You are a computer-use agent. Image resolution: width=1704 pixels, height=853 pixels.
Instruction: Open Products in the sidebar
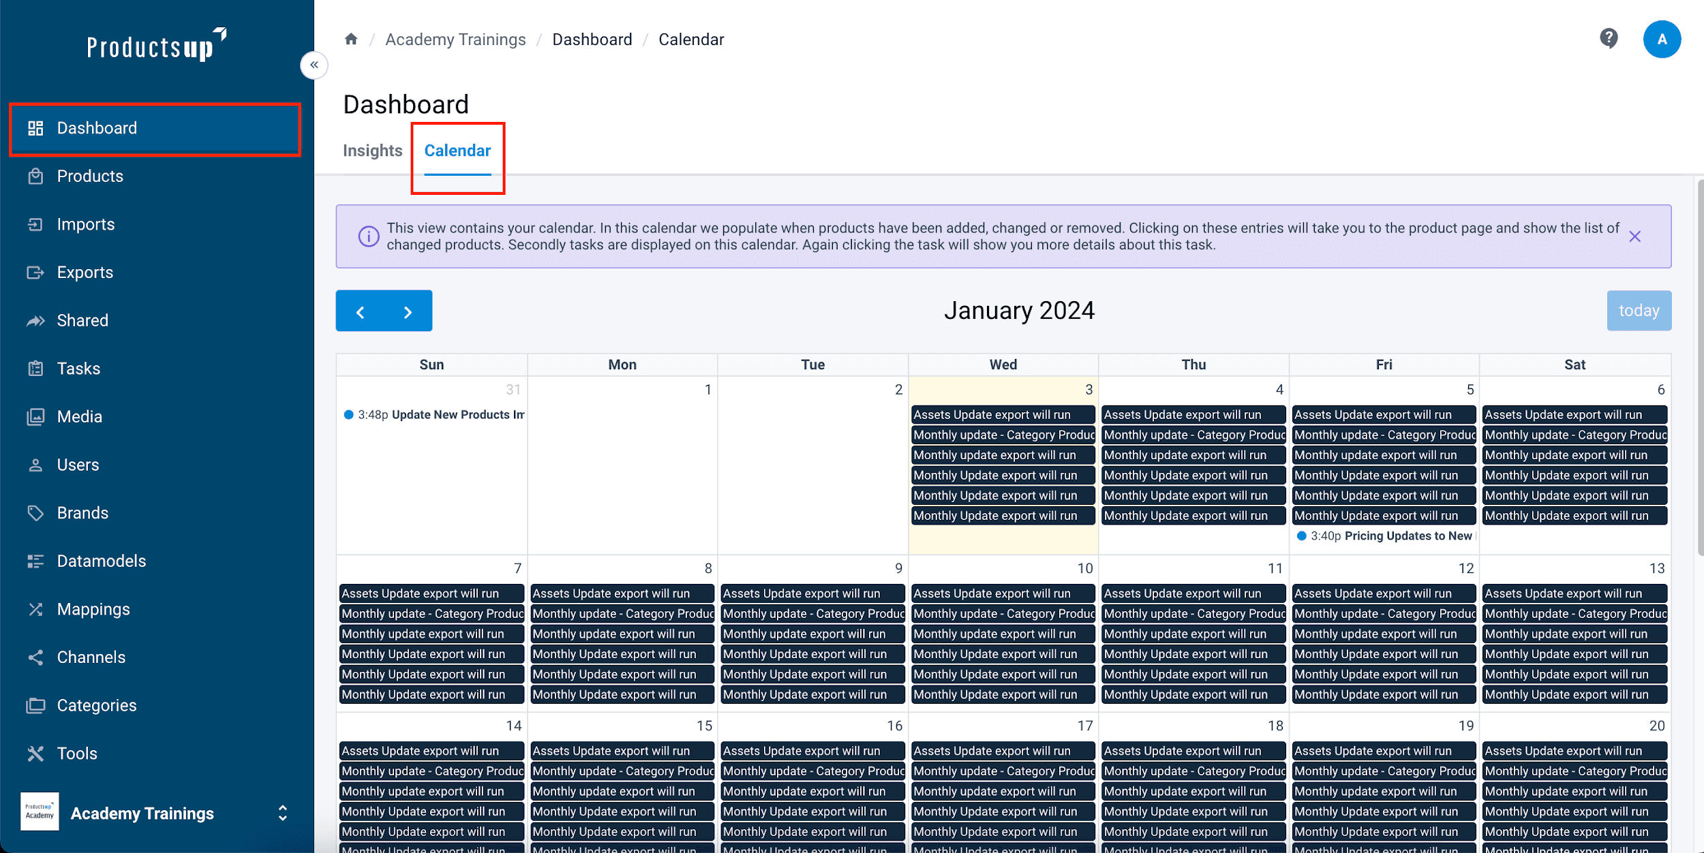pos(90,176)
